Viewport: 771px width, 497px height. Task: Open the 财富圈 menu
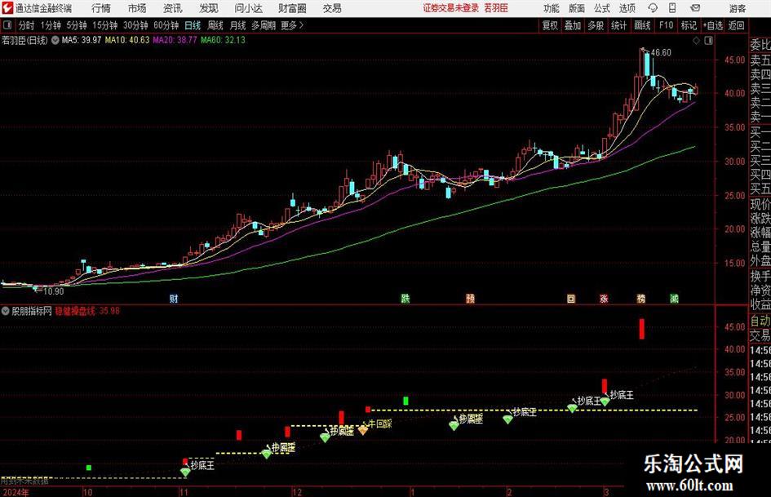pyautogui.click(x=292, y=8)
